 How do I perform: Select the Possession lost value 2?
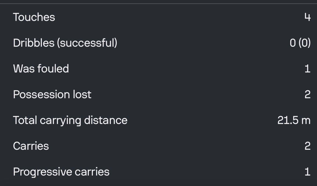click(308, 94)
